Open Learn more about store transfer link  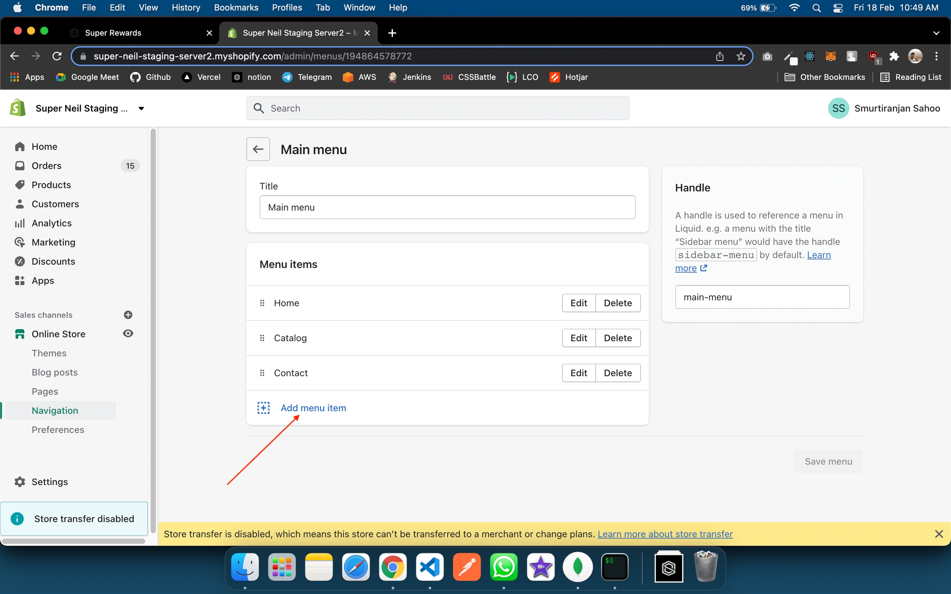665,534
